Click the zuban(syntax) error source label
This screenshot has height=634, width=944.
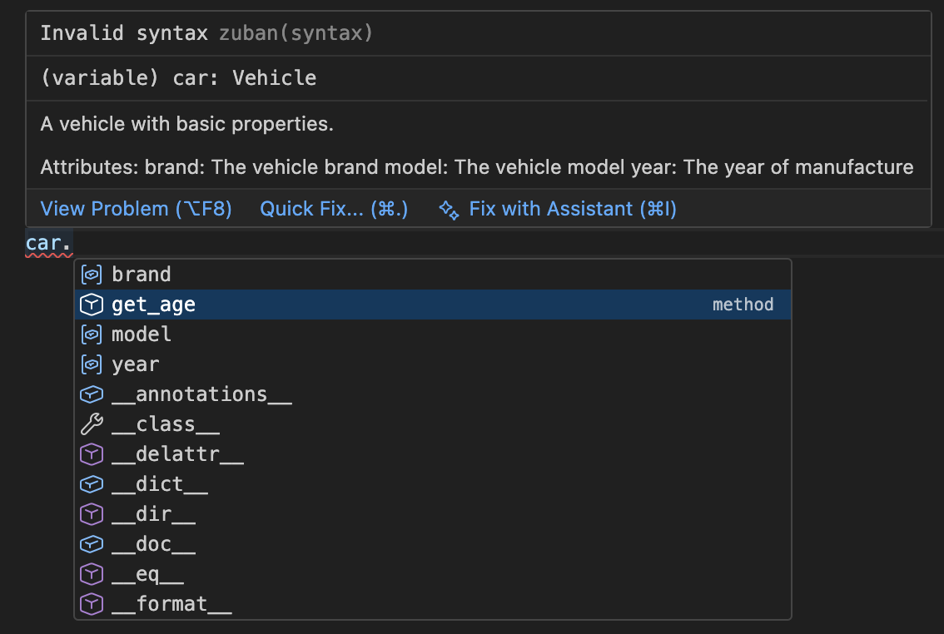[x=295, y=33]
